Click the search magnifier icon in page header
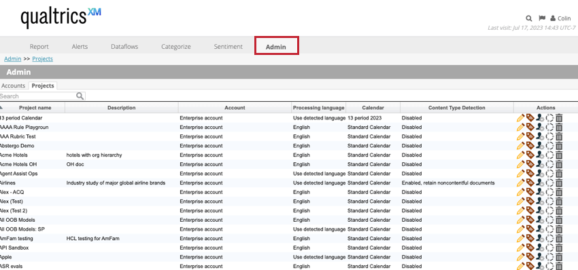This screenshot has width=578, height=270. click(529, 18)
